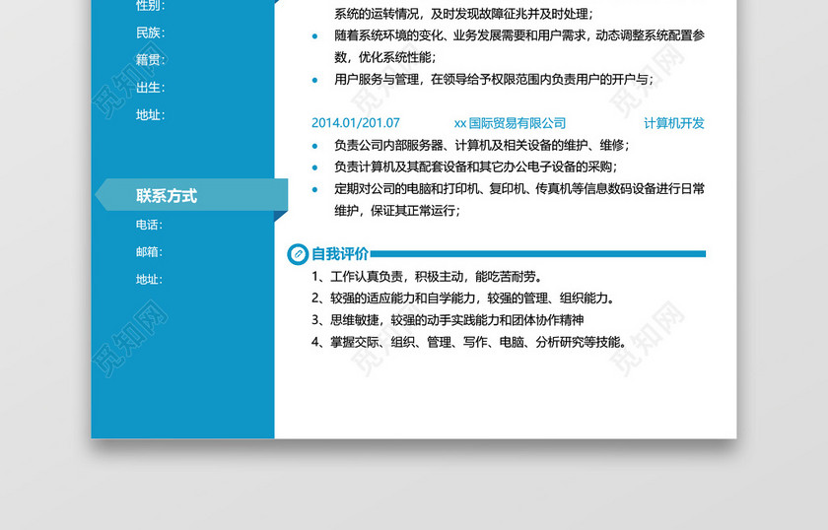Click the 出生: label
Image resolution: width=828 pixels, height=530 pixels.
tap(151, 87)
